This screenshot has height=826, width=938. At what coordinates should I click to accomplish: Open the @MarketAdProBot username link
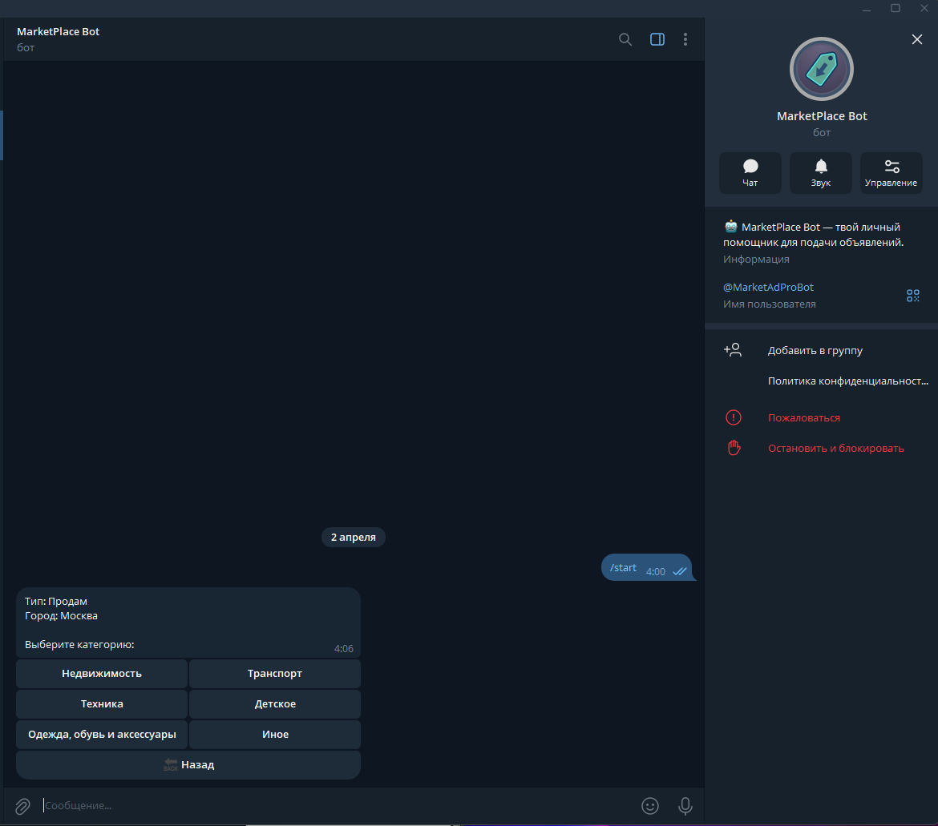(x=768, y=287)
